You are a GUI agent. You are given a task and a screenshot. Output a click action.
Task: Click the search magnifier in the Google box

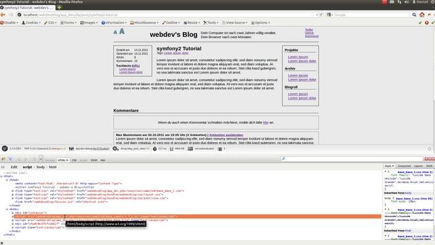pyautogui.click(x=414, y=15)
